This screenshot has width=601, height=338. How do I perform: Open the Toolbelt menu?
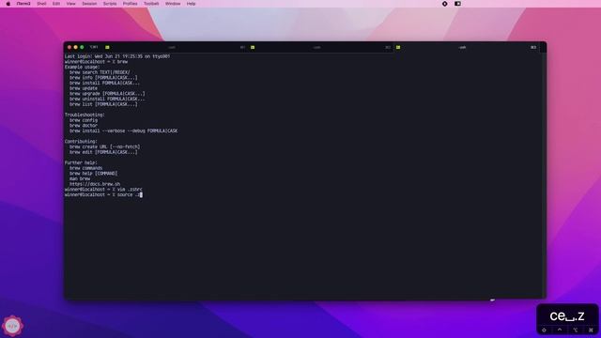[x=151, y=4]
